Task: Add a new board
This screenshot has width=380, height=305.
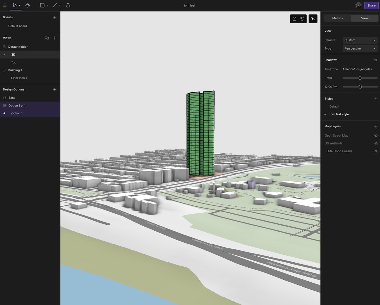Action: 55,17
